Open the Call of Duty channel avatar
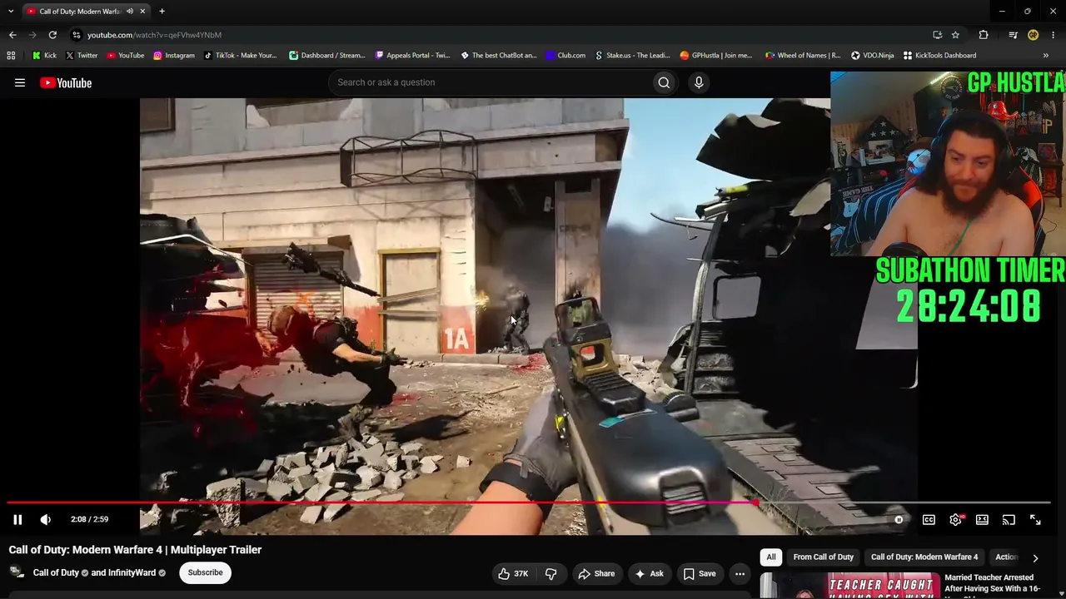1066x599 pixels. click(x=17, y=572)
